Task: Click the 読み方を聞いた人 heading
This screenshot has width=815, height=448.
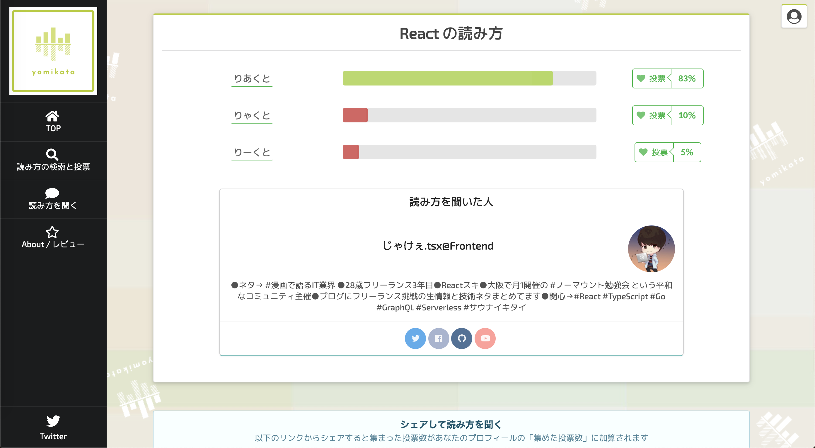Action: 451,202
